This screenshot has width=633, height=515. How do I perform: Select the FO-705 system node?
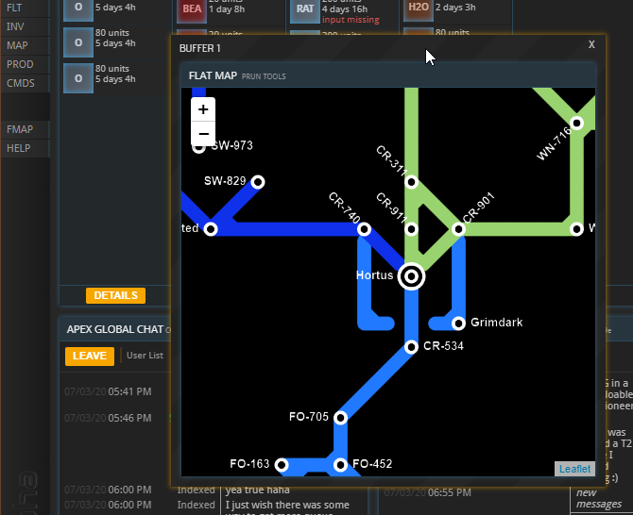tap(341, 418)
